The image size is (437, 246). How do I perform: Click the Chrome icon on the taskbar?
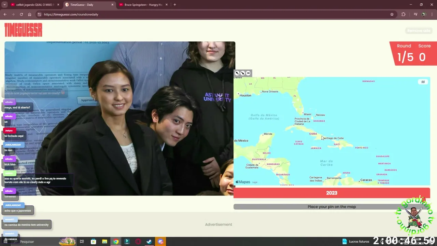click(x=116, y=242)
